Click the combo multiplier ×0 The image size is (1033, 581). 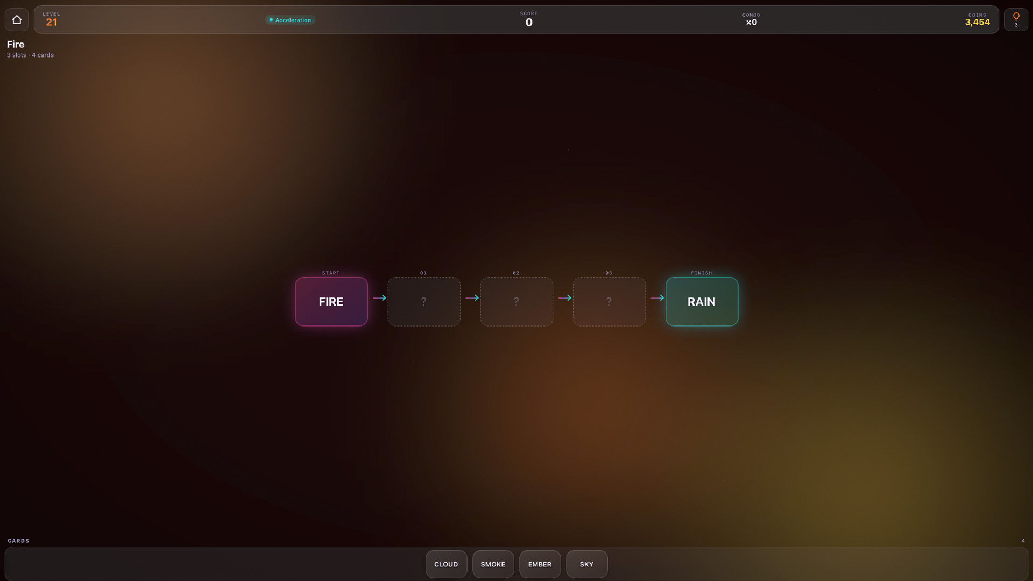click(751, 23)
